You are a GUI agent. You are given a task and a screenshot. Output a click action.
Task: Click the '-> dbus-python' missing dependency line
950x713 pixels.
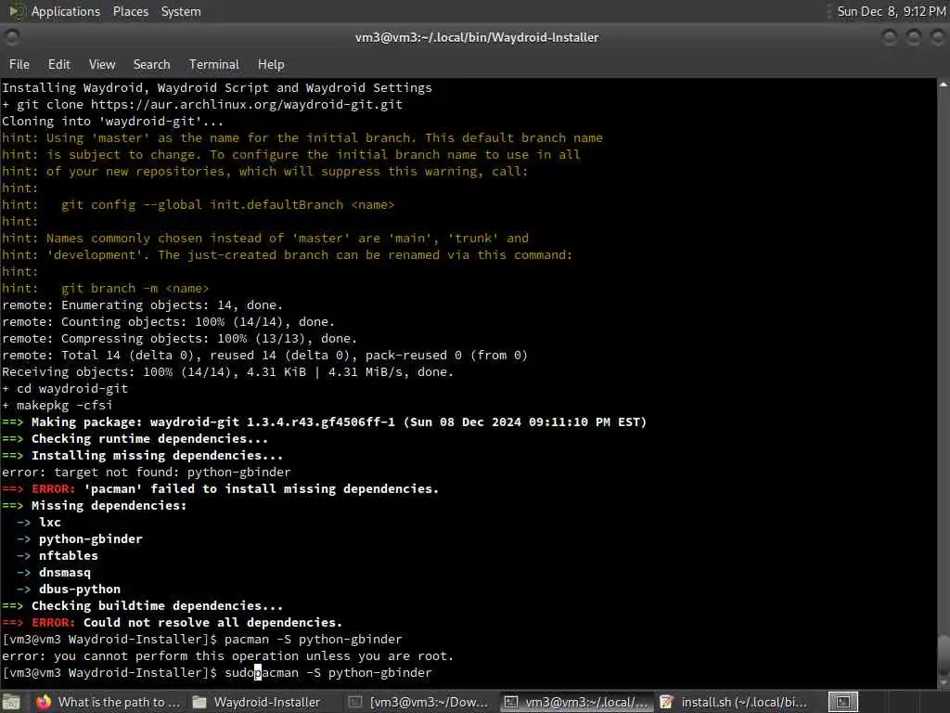(x=68, y=589)
